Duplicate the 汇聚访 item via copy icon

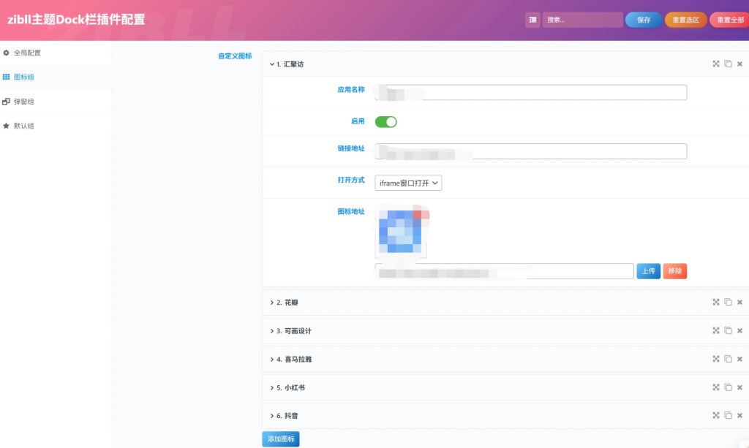pyautogui.click(x=728, y=64)
